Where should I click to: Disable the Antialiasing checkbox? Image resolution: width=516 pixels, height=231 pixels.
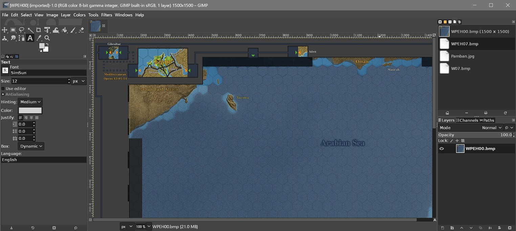[x=3, y=94]
